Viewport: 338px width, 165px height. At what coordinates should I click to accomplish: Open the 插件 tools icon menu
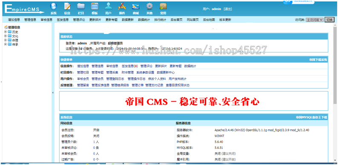122,8
